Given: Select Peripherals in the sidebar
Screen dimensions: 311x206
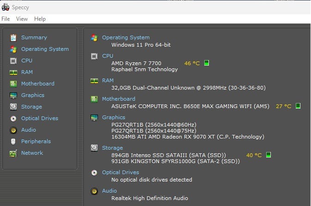Looking at the screenshot, I should pos(36,141).
